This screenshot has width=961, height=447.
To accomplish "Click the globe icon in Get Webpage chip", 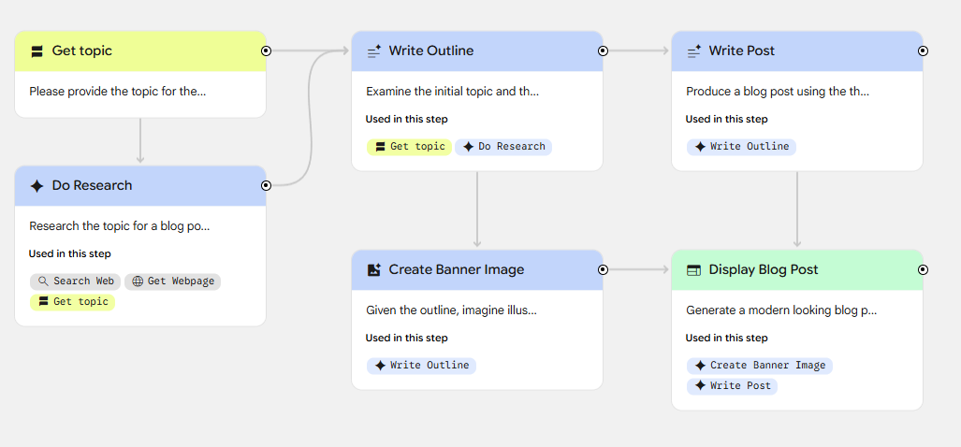I will coord(137,281).
